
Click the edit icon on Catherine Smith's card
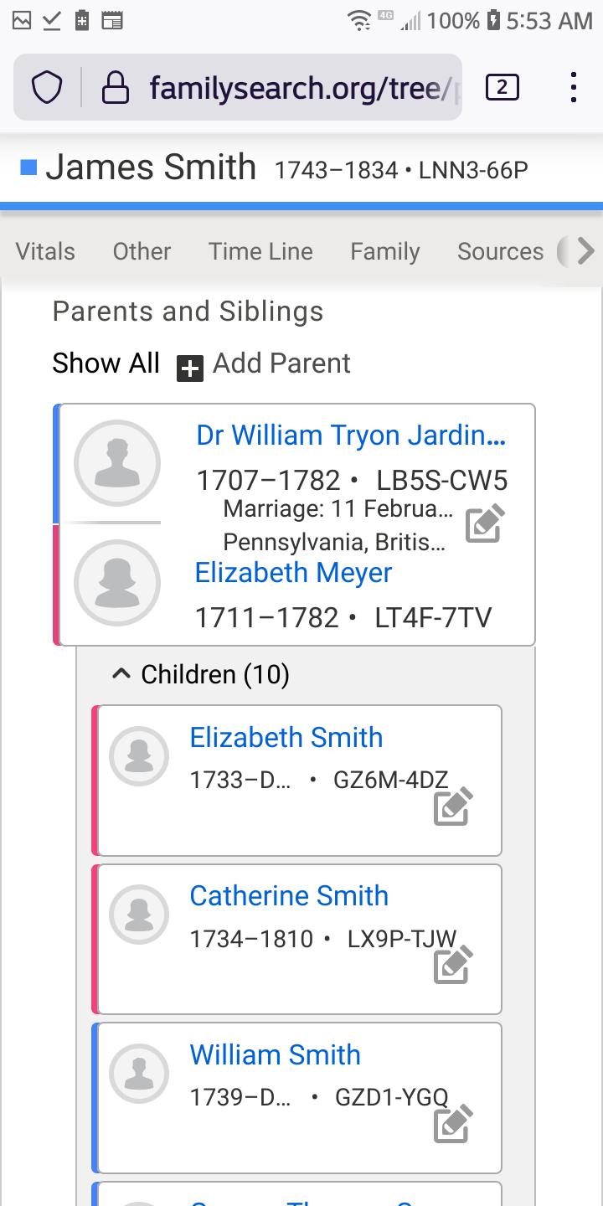coord(453,965)
